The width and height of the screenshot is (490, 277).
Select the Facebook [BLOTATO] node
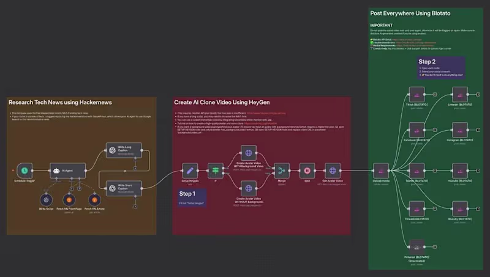click(x=417, y=130)
